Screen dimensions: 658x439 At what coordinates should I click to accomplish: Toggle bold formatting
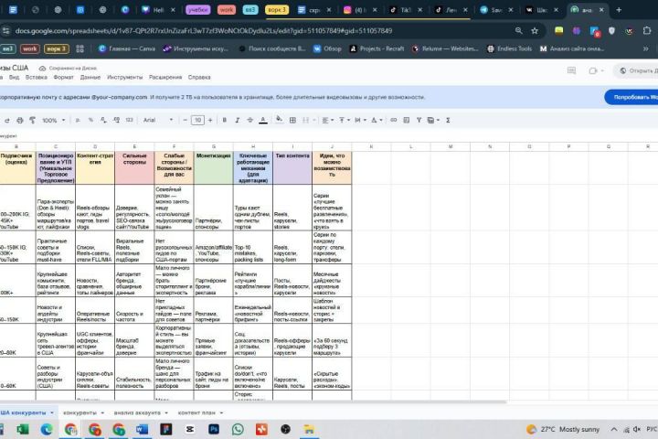(x=225, y=120)
